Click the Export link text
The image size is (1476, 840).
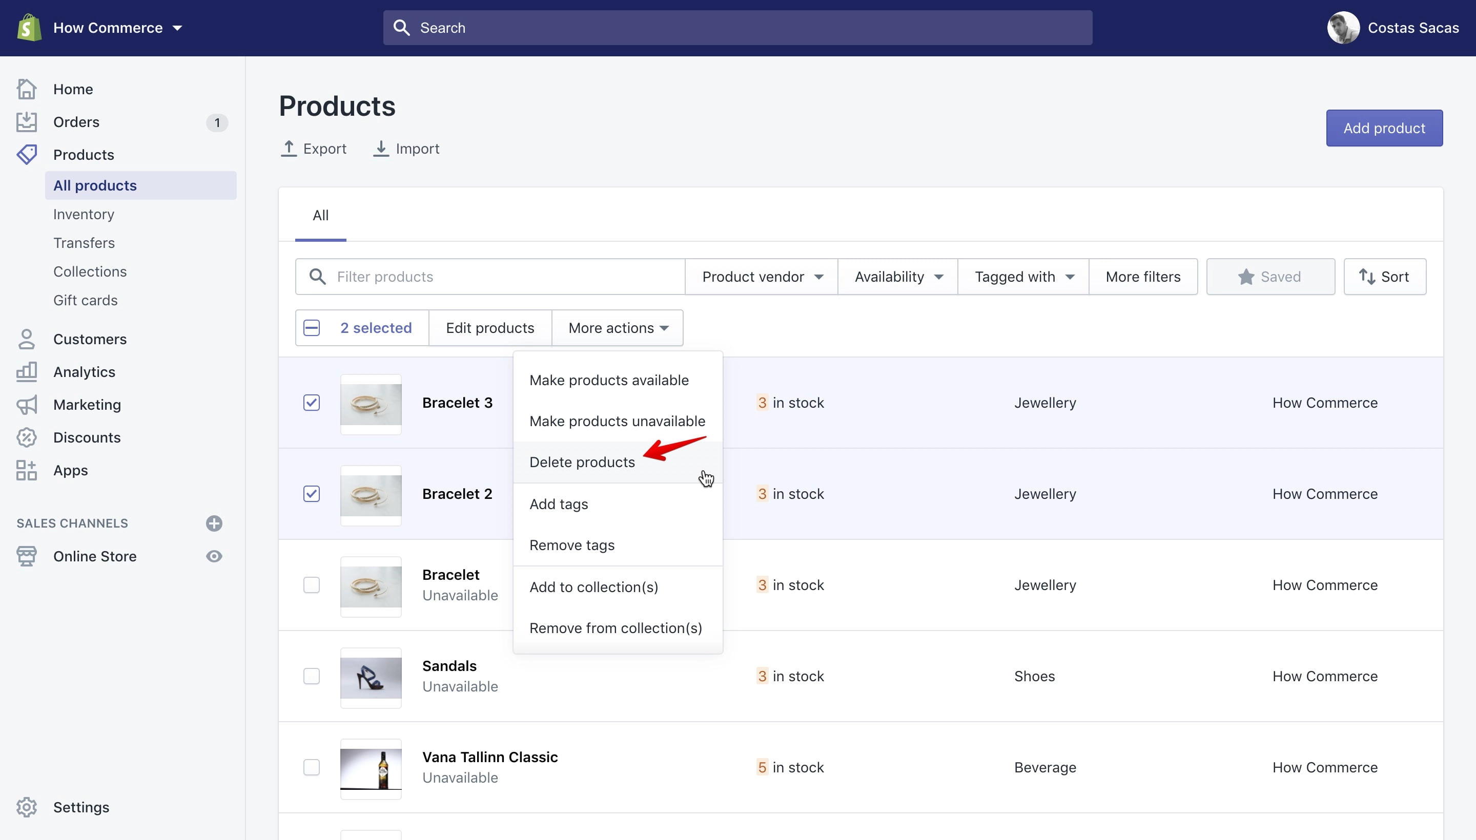tap(324, 149)
